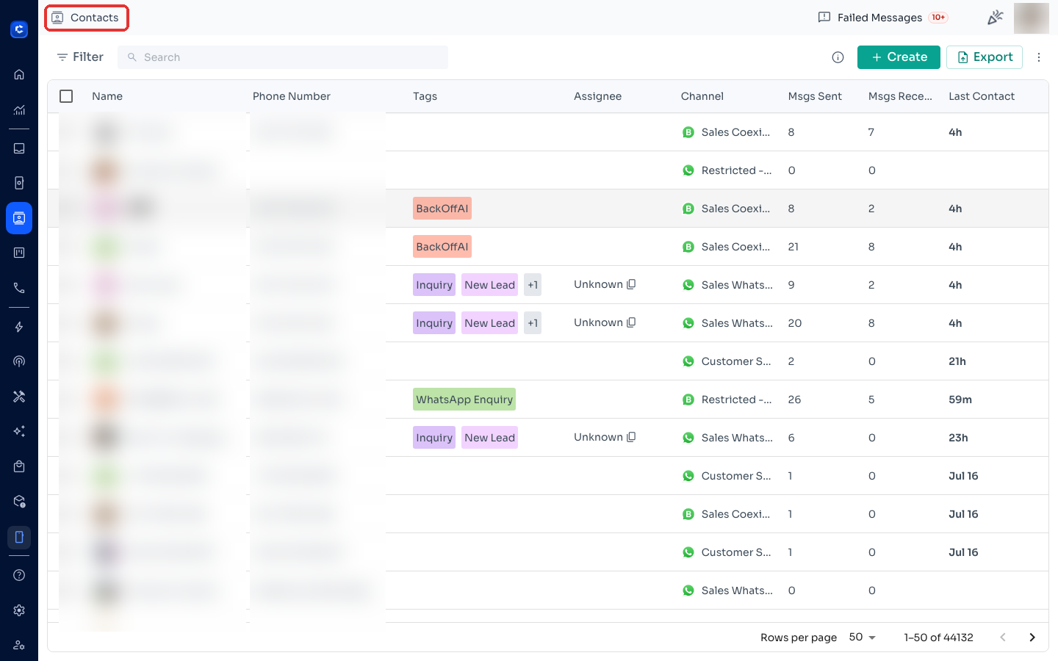Click 'Restricted -...' channel in row with 26 sent
The image size is (1058, 661).
pos(736,400)
